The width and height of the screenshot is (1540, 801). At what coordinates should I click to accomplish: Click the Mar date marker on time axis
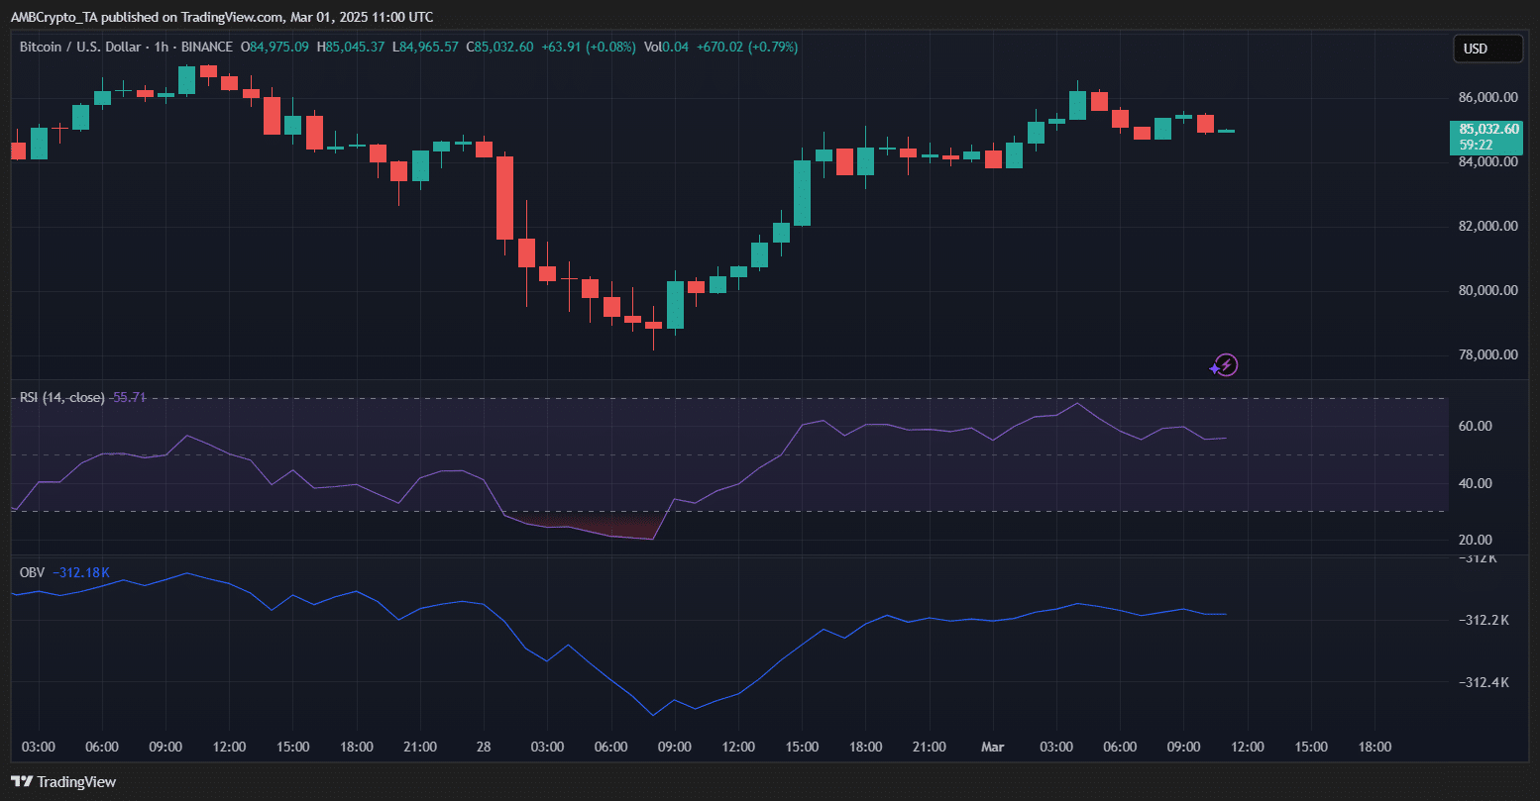[x=992, y=747]
